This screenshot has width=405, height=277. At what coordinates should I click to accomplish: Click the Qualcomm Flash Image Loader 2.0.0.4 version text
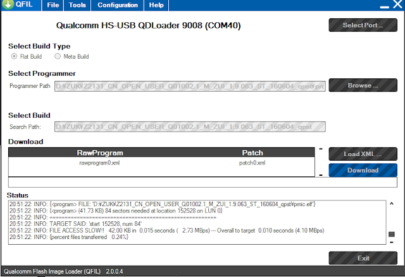point(63,271)
